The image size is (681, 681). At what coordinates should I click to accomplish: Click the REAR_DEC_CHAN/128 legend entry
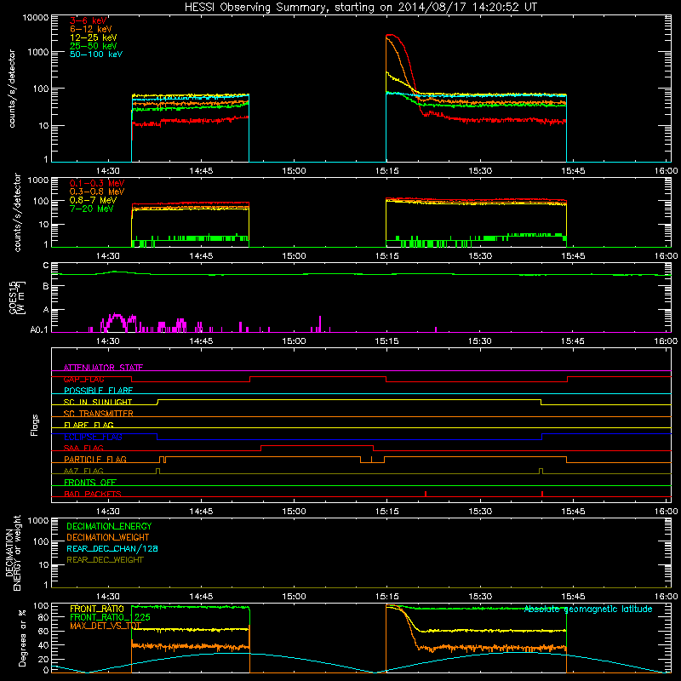click(x=112, y=548)
